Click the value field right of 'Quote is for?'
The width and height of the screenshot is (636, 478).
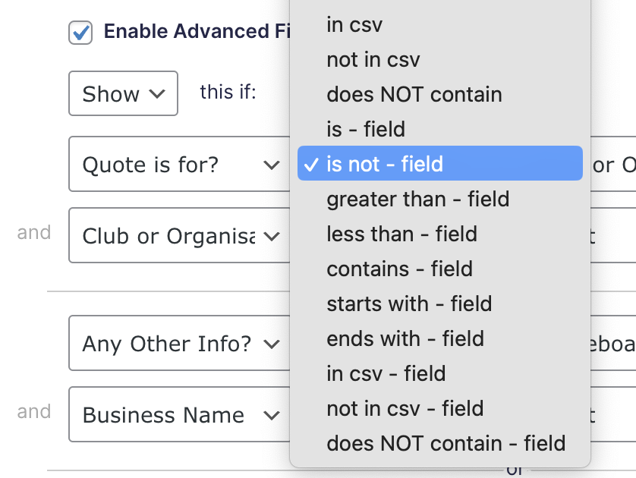611,165
